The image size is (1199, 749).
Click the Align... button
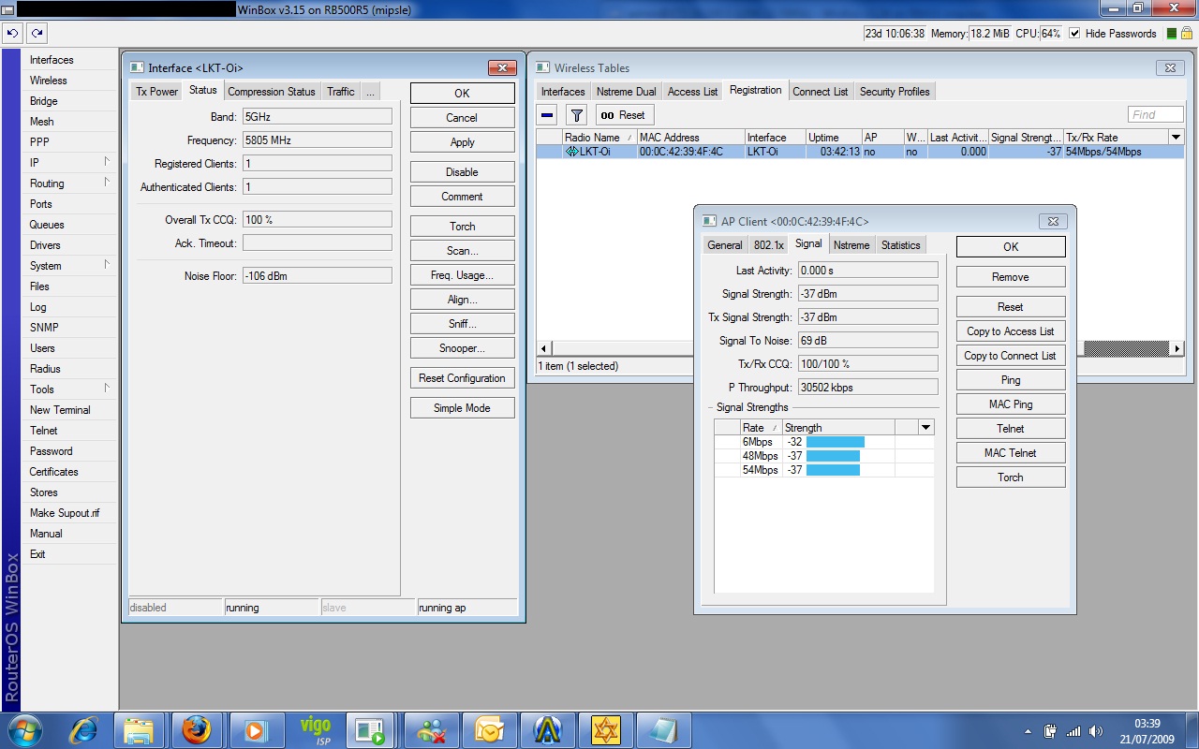[x=463, y=300]
